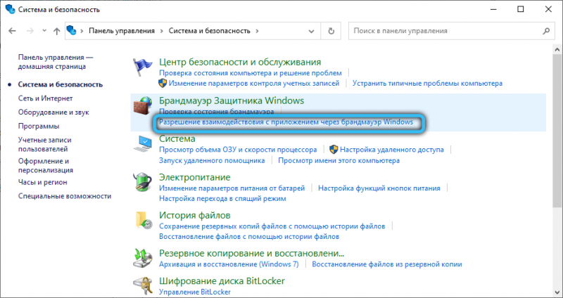This screenshot has height=298, width=563.
Task: Open Программы category
Action: 39,127
